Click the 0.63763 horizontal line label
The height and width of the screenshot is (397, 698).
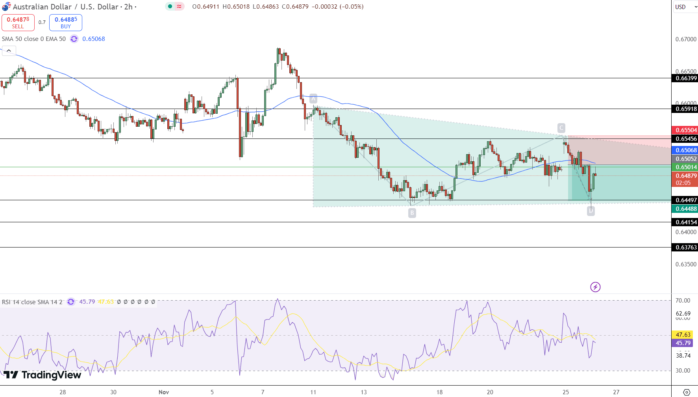pos(684,247)
